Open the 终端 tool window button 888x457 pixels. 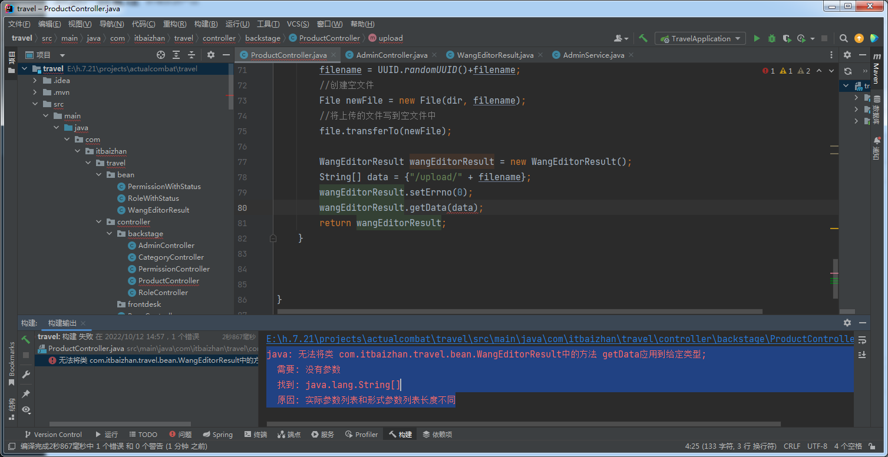tap(255, 435)
